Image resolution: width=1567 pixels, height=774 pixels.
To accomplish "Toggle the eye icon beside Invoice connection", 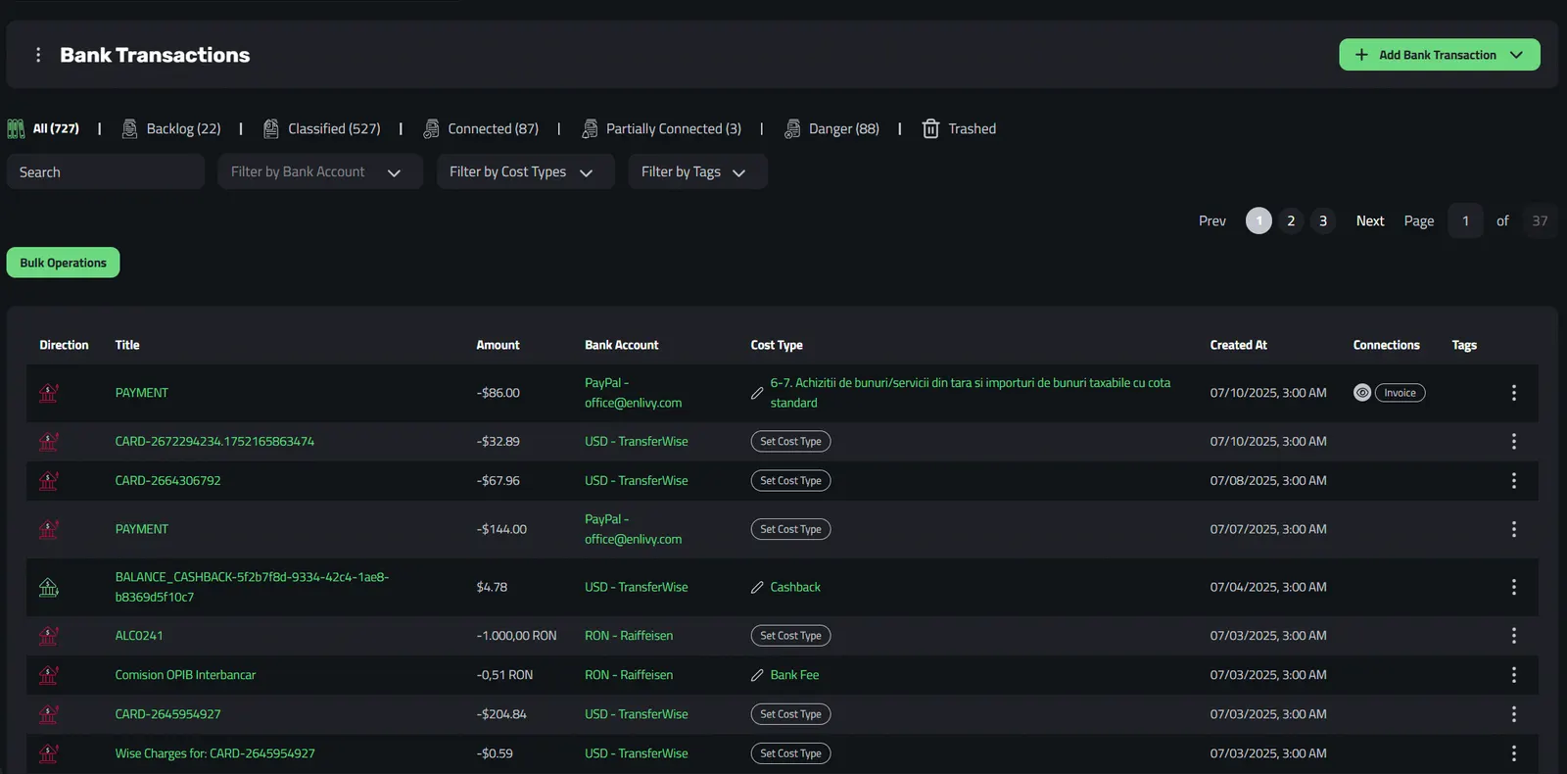I will (1362, 393).
